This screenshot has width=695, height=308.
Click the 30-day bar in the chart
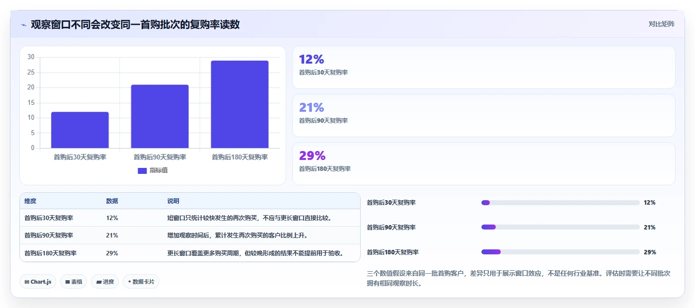[x=80, y=130]
